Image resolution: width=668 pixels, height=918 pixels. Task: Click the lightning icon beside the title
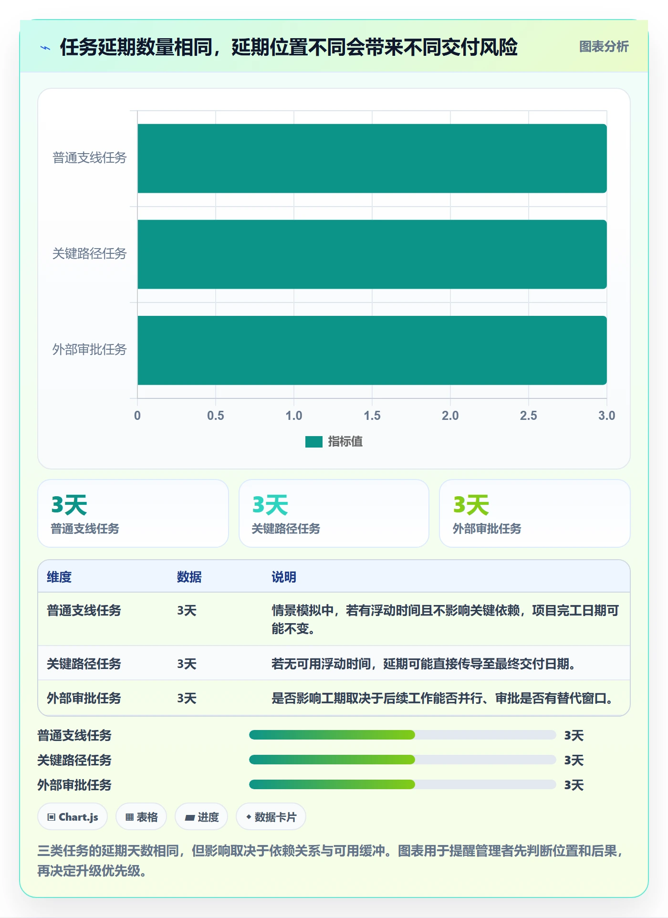tap(45, 47)
